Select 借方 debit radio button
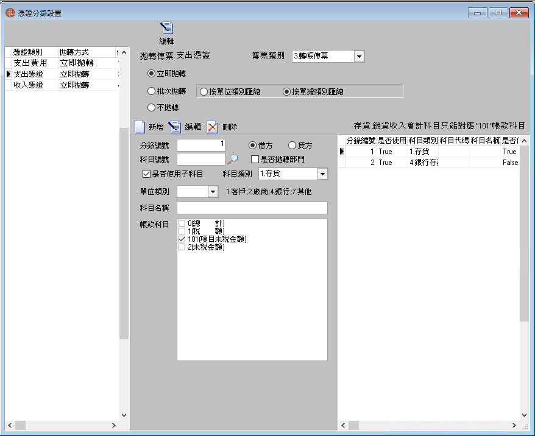 pos(252,145)
